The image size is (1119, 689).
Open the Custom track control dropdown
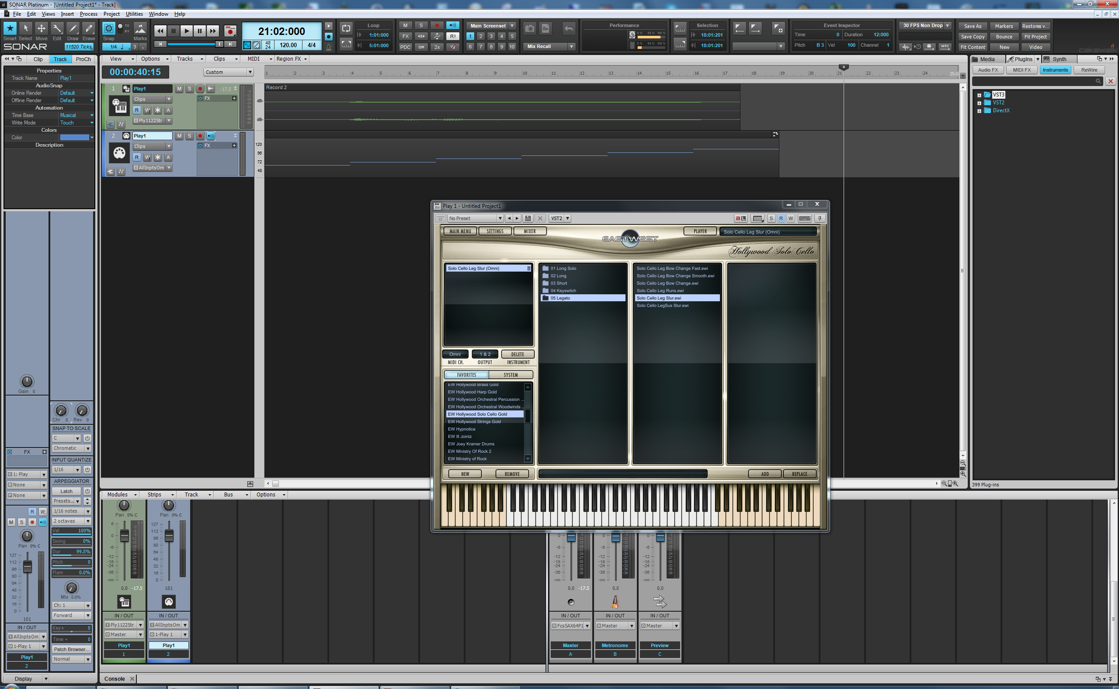(250, 72)
